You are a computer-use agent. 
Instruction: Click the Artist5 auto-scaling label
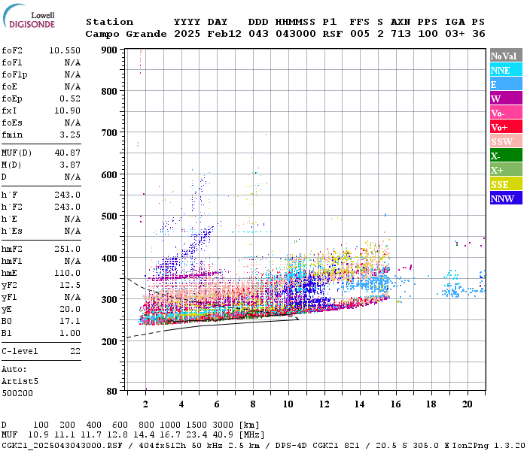pyautogui.click(x=20, y=382)
